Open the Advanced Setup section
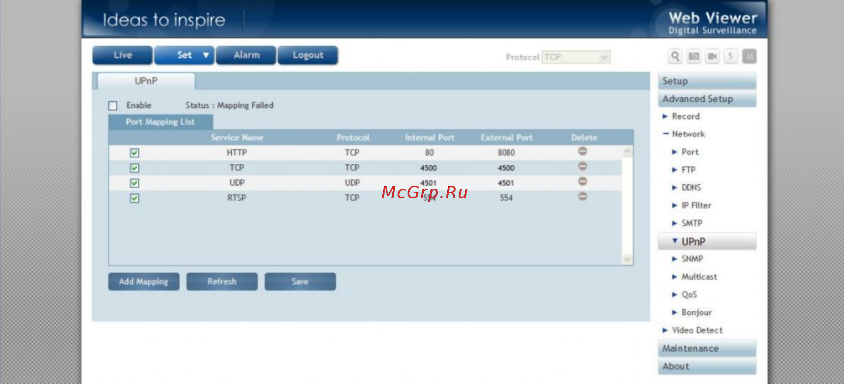 click(x=707, y=99)
